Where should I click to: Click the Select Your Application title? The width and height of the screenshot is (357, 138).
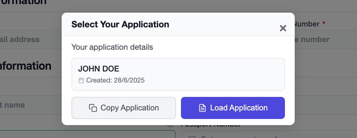[120, 24]
